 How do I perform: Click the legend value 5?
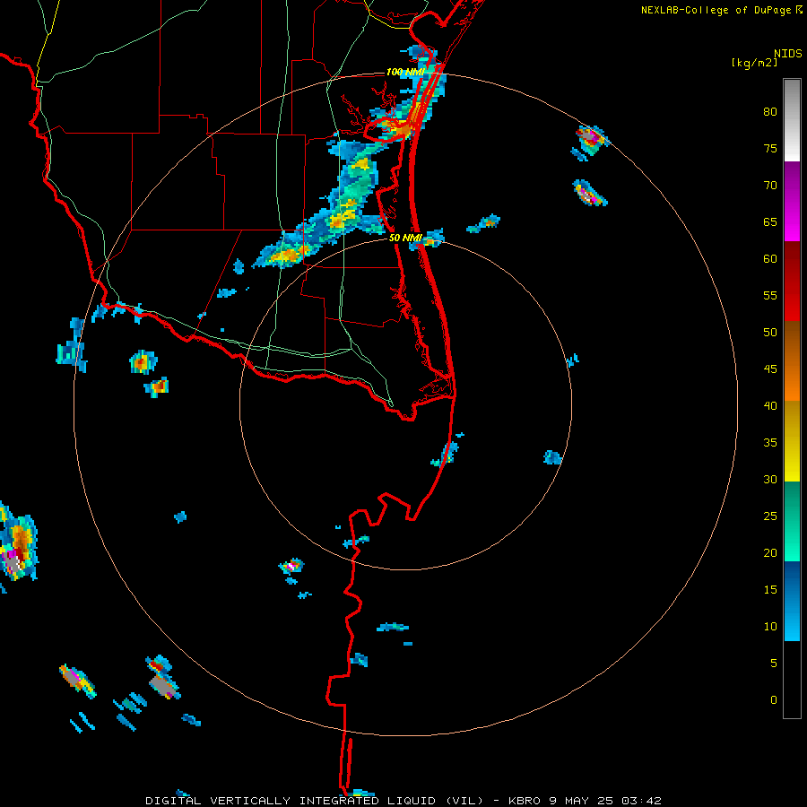[x=774, y=663]
